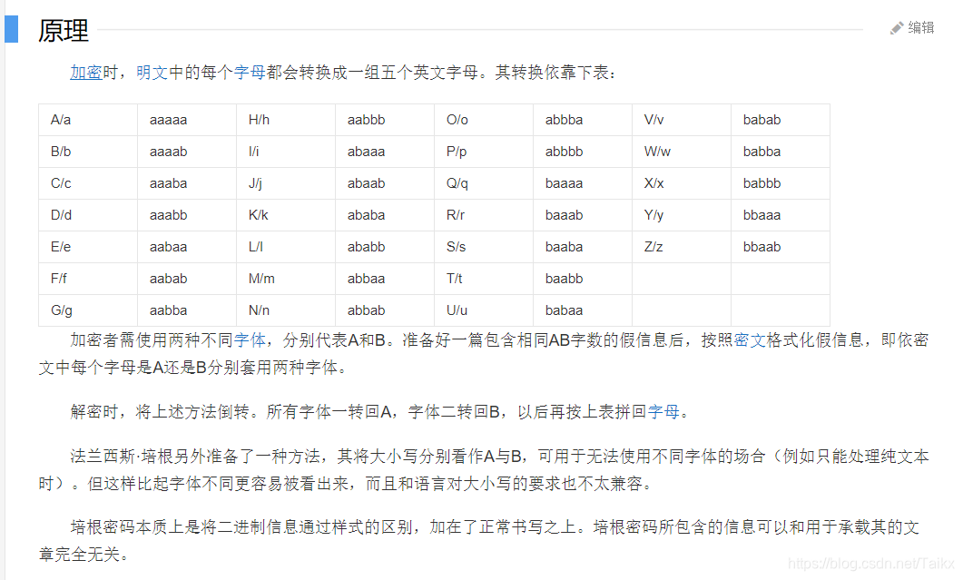Viewport: 963px width, 580px height.
Task: Open the 字母 link in the first sentence
Action: tap(250, 73)
